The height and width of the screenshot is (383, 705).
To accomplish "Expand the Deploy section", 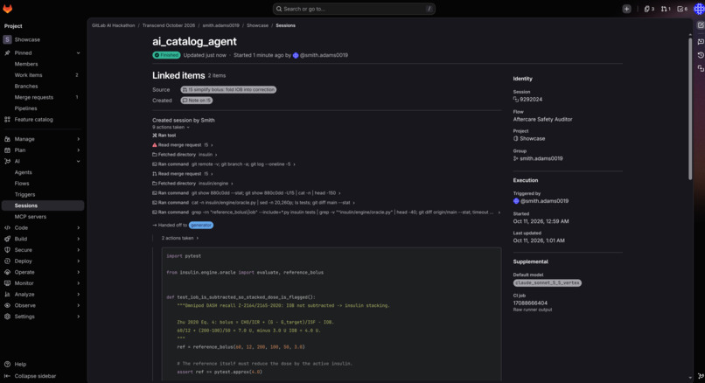I will pos(43,261).
